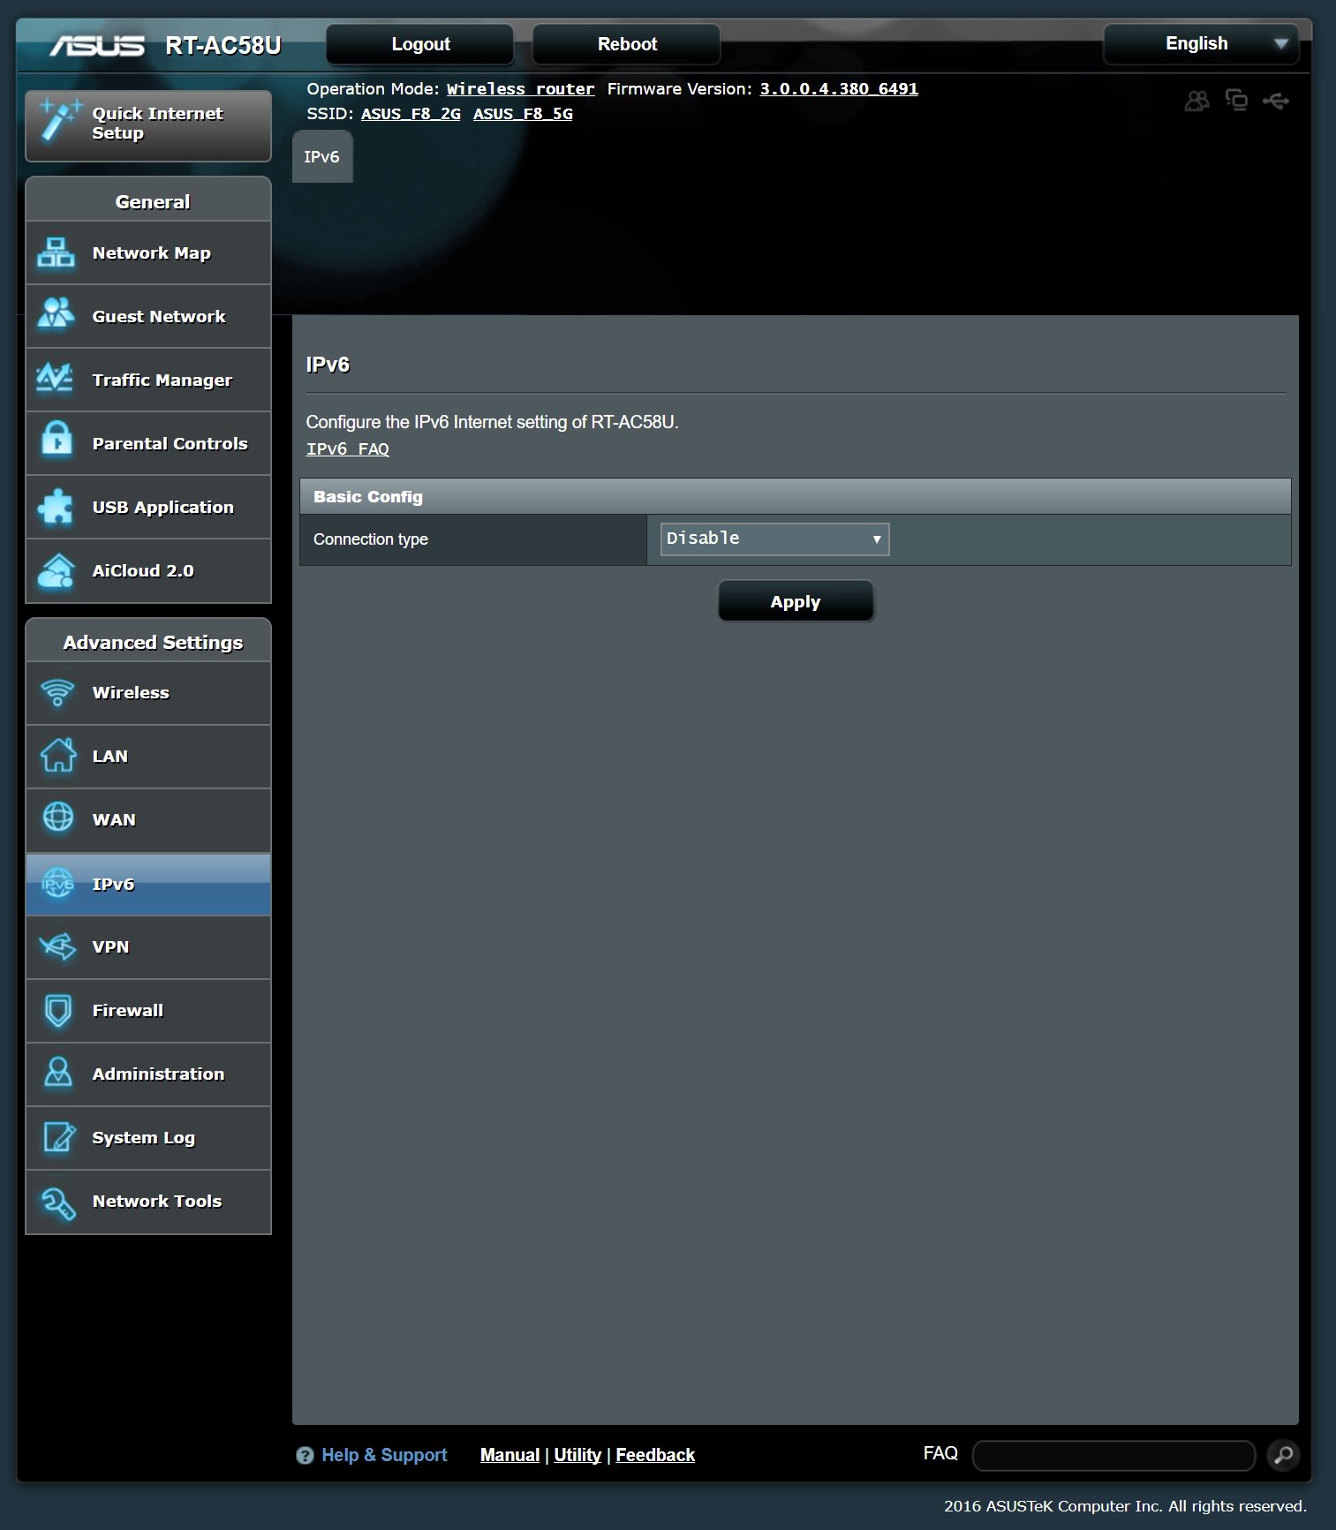Select the IPv6 tab
Image resolution: width=1336 pixels, height=1530 pixels.
point(321,156)
